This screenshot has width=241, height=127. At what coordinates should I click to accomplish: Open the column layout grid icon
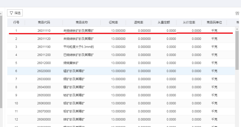tap(237, 13)
